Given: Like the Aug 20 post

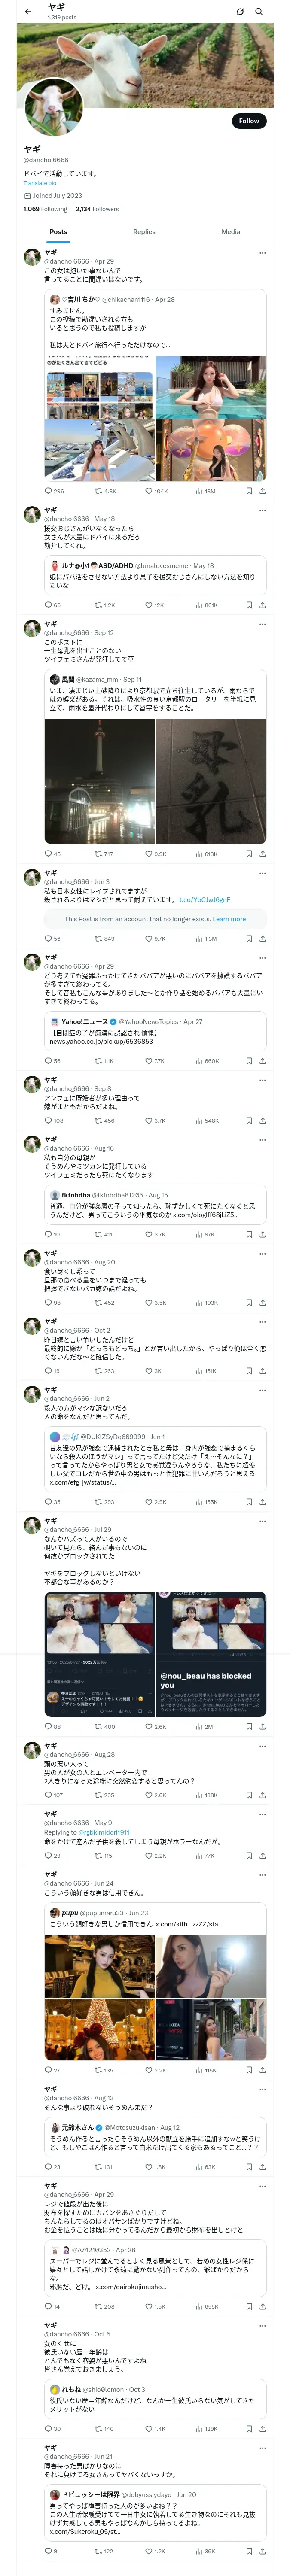Looking at the screenshot, I should pos(149,1303).
